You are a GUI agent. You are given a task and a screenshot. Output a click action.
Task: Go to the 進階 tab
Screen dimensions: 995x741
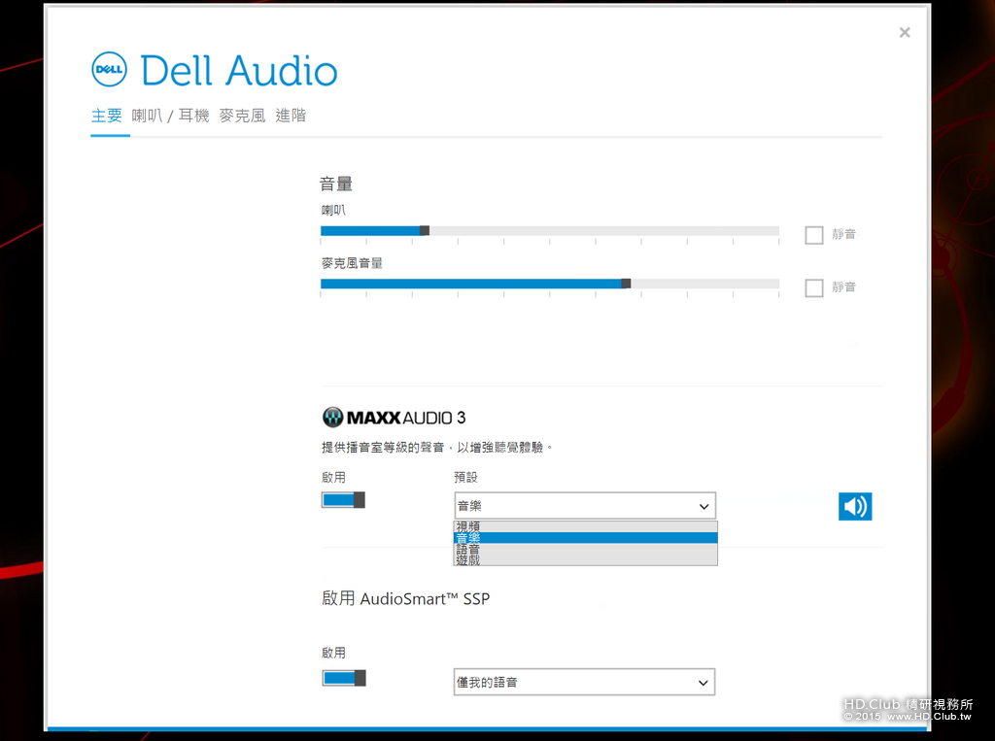(x=291, y=116)
